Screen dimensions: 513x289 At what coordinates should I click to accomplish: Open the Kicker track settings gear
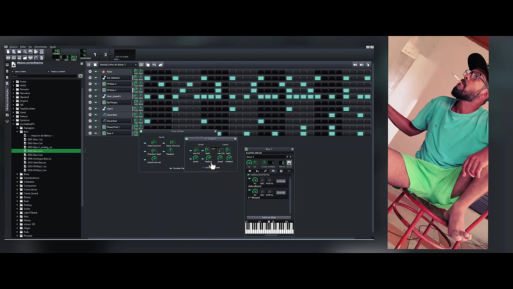tap(90, 72)
